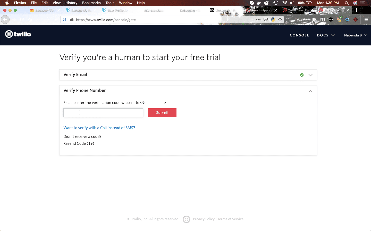Open the Tools menu
Viewport: 371px width, 231px height.
pyautogui.click(x=110, y=3)
